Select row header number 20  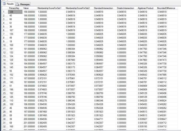5,82
